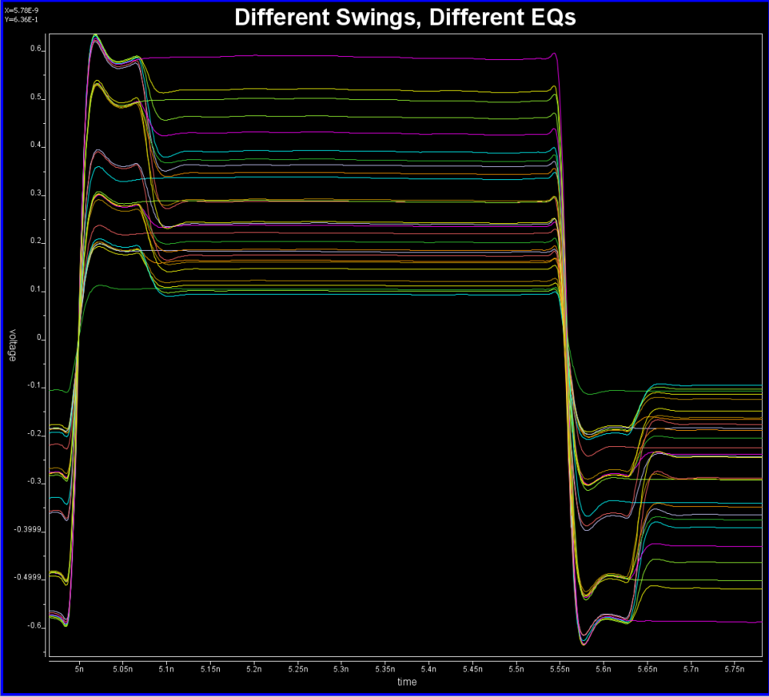Screen dimensions: 769x697
Task: Select the topmost magenta waveform plateau
Action: [x=346, y=56]
